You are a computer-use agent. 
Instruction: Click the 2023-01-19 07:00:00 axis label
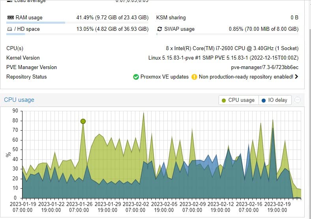click(x=23, y=207)
